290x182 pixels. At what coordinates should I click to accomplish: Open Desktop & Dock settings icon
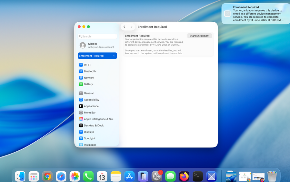pyautogui.click(x=81, y=125)
